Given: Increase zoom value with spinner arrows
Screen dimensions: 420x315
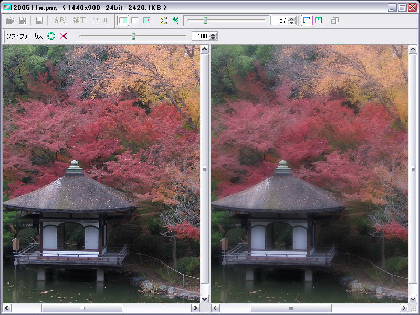Looking at the screenshot, I should 292,18.
